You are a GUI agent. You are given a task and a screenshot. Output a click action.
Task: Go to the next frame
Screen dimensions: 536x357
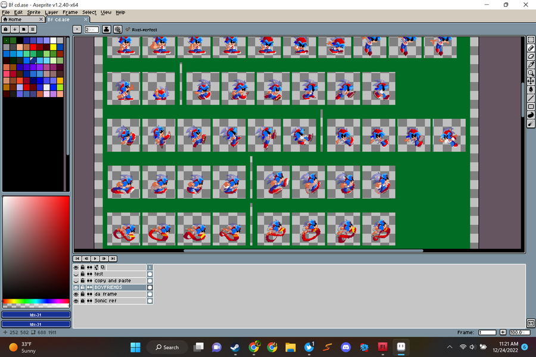[x=104, y=259]
